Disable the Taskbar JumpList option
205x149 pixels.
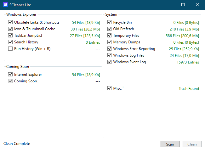pyautogui.click(x=10, y=36)
